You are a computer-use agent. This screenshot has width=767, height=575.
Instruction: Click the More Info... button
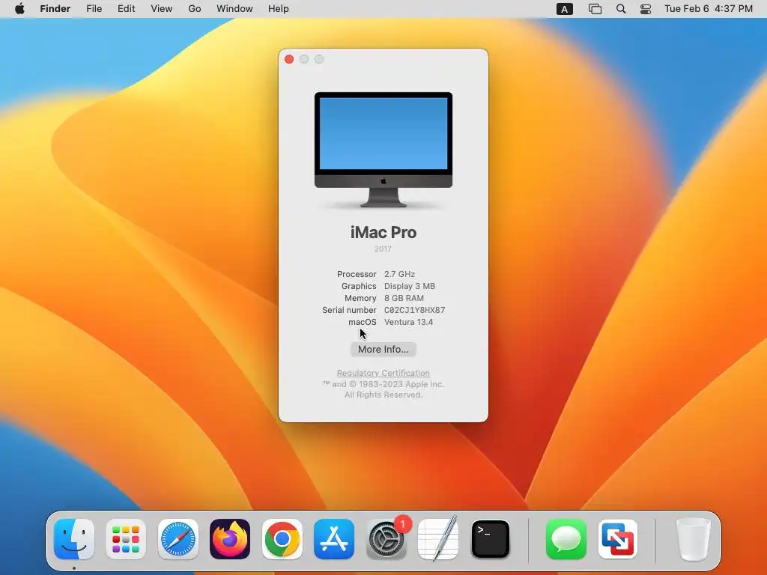(x=383, y=349)
